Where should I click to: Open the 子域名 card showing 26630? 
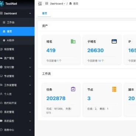[102, 50]
